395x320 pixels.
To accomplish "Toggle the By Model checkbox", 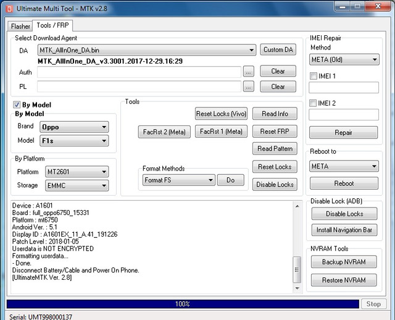I will point(17,104).
